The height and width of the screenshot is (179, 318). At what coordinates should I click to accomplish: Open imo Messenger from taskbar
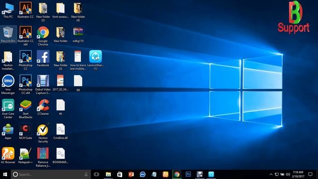pos(143,175)
